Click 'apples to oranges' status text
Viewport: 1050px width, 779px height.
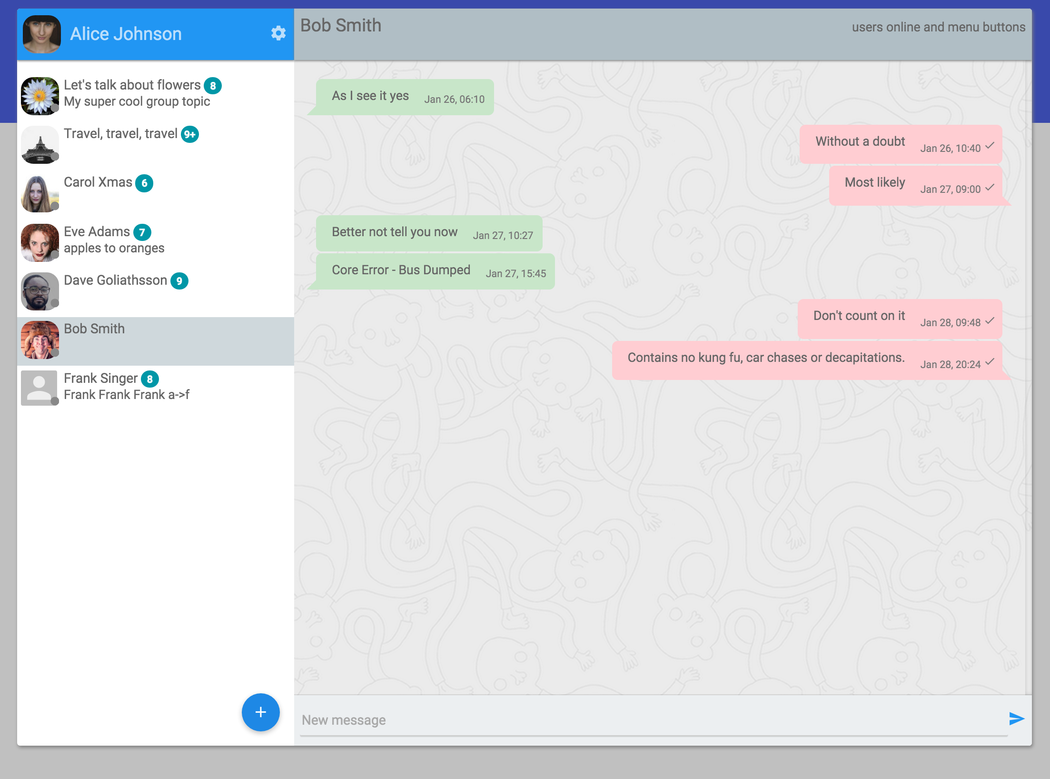(x=114, y=249)
